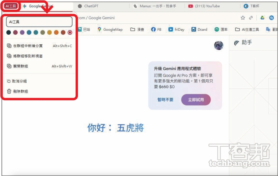Click the 升級 Gemini 應用程式體驗 heading
The height and width of the screenshot is (176, 278).
(177, 69)
